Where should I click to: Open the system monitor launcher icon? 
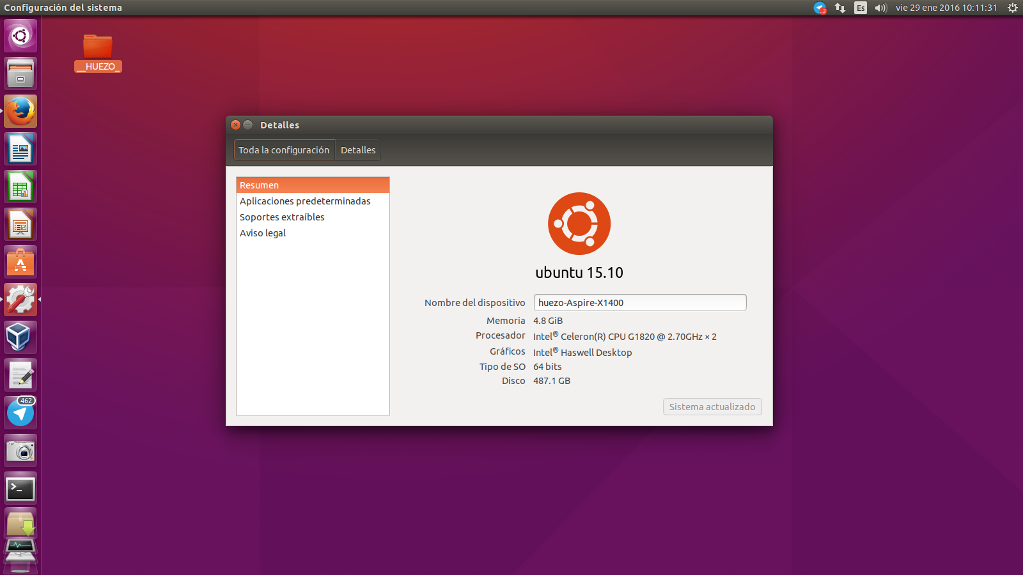tap(20, 551)
